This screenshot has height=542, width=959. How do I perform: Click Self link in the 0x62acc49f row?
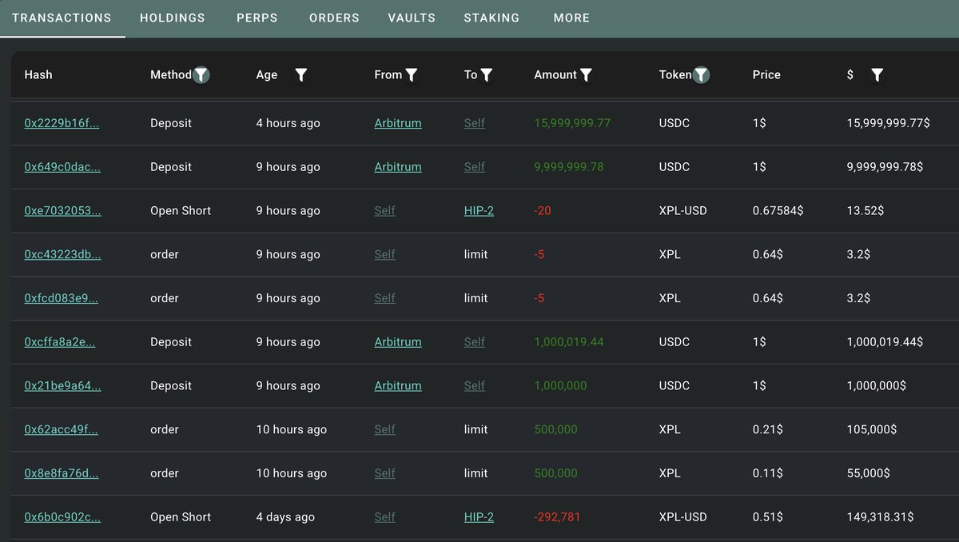pyautogui.click(x=385, y=429)
